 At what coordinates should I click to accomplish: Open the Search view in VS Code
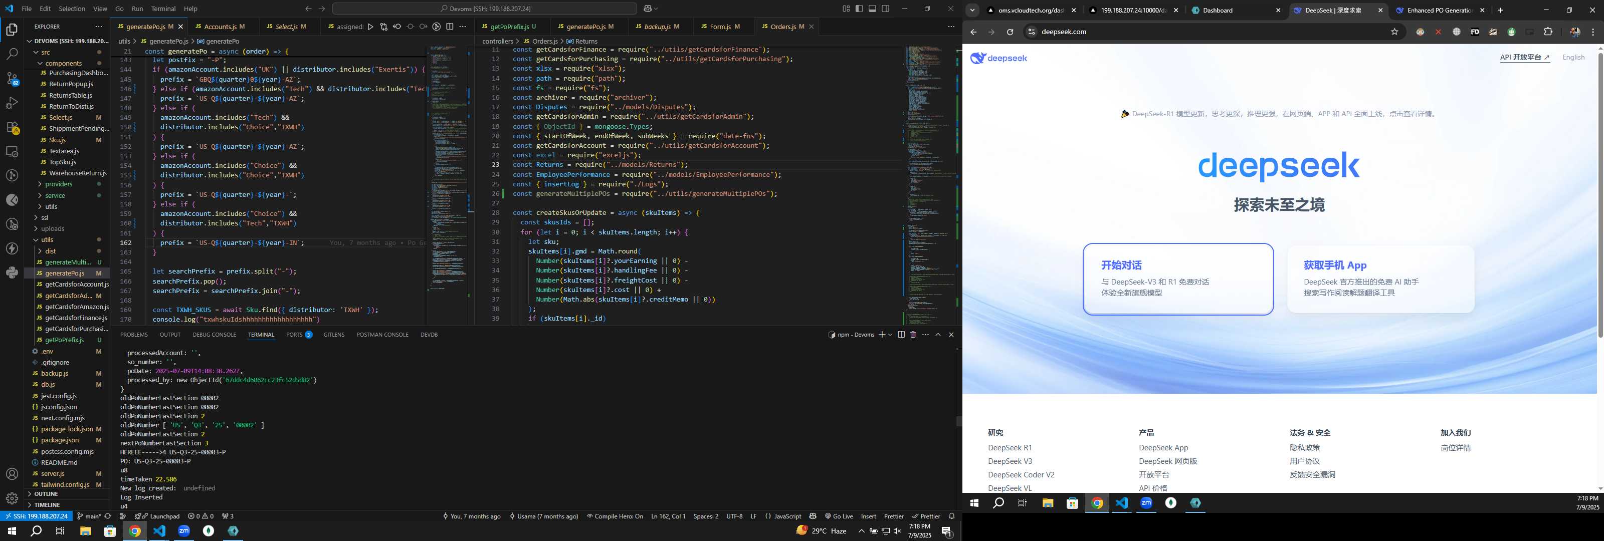[x=12, y=54]
